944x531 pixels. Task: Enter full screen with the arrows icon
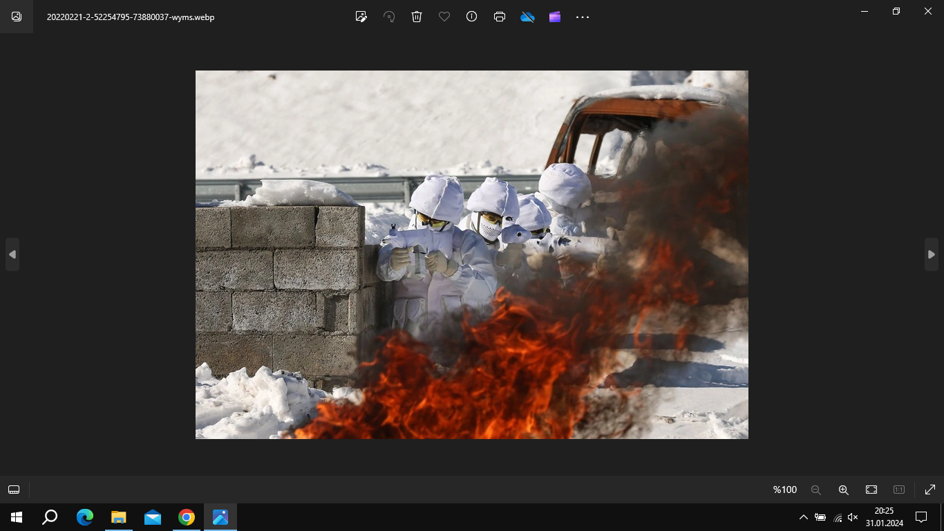930,490
